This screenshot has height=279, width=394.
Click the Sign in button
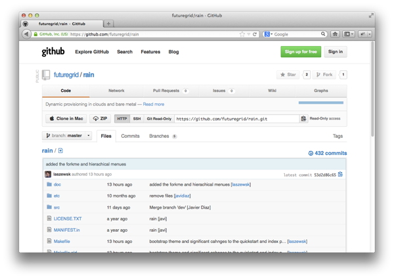336,52
